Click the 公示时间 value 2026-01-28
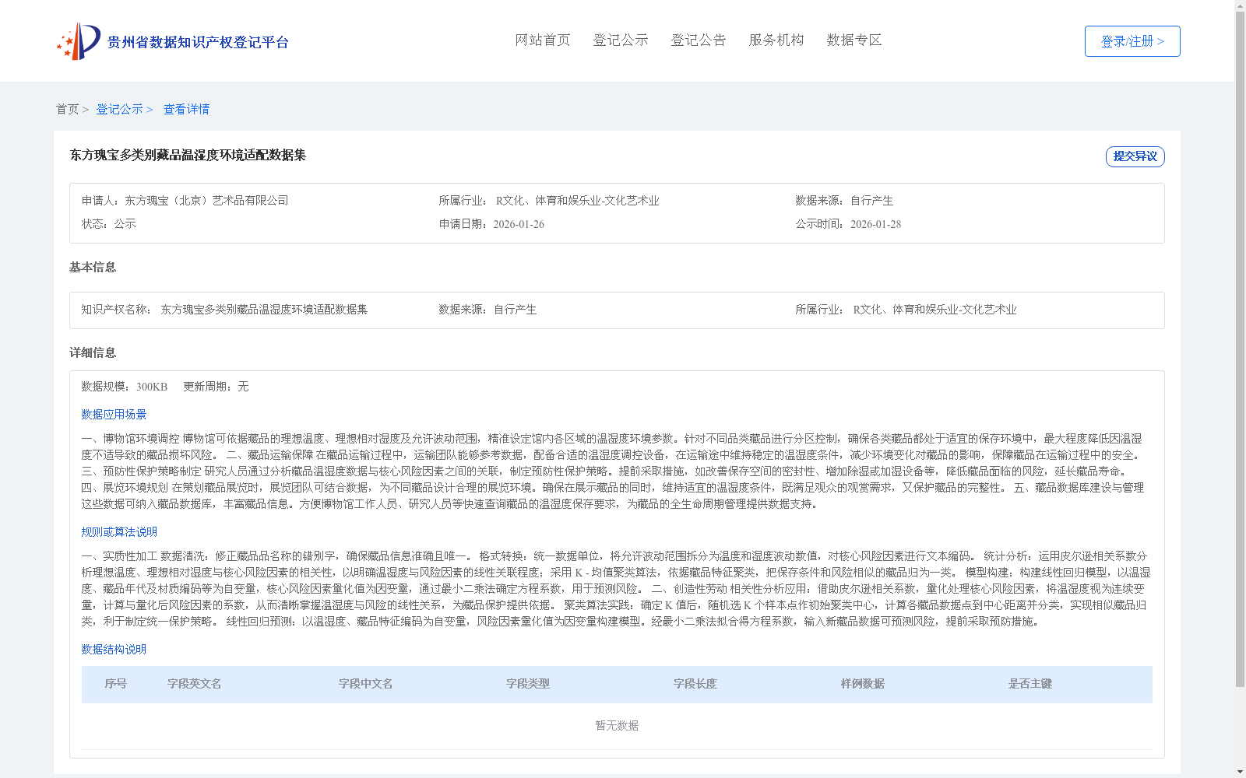Screen dimensions: 1246x778 pos(875,224)
